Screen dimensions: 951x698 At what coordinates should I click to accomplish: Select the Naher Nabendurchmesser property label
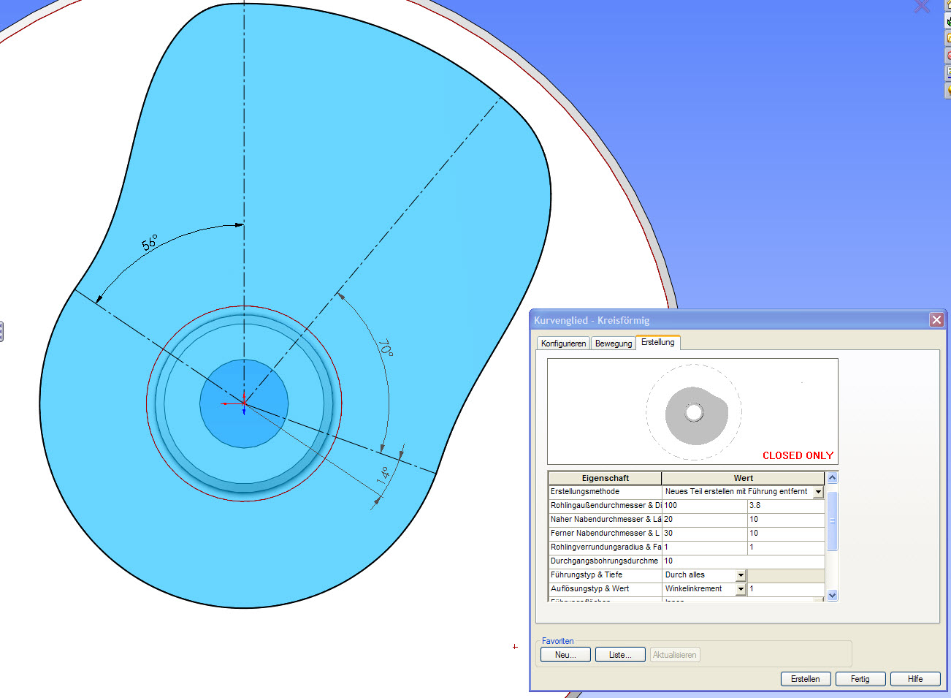click(605, 520)
